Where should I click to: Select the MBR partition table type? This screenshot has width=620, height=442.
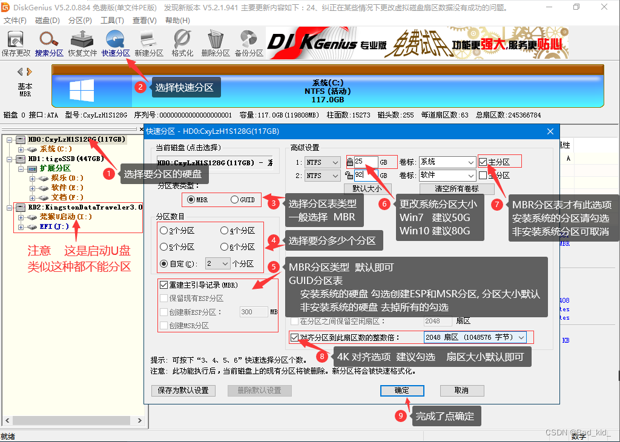[191, 200]
